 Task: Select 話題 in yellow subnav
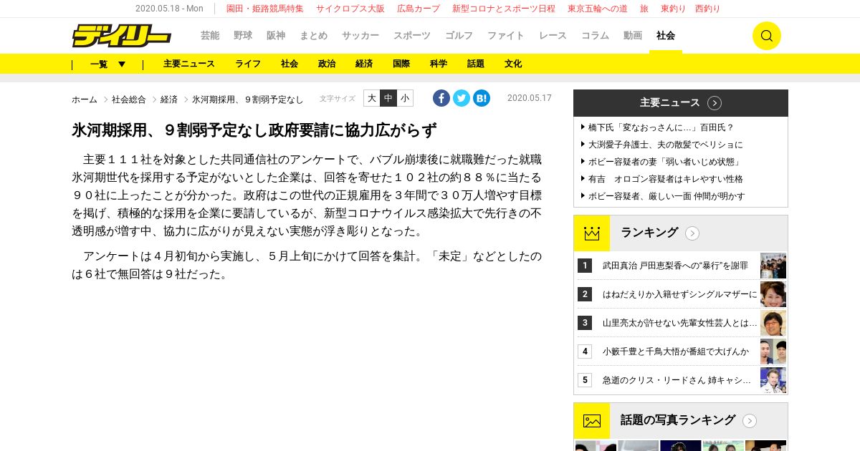click(x=476, y=64)
